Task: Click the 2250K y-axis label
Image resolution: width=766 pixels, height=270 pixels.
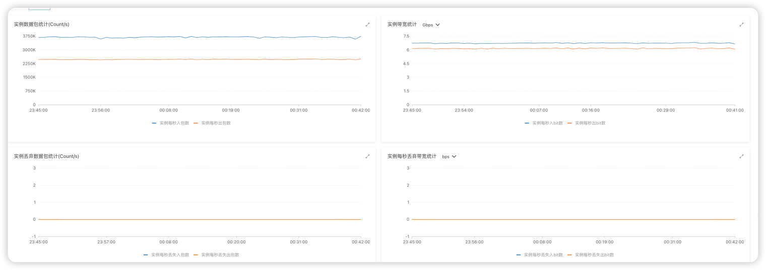Action: tap(29, 63)
